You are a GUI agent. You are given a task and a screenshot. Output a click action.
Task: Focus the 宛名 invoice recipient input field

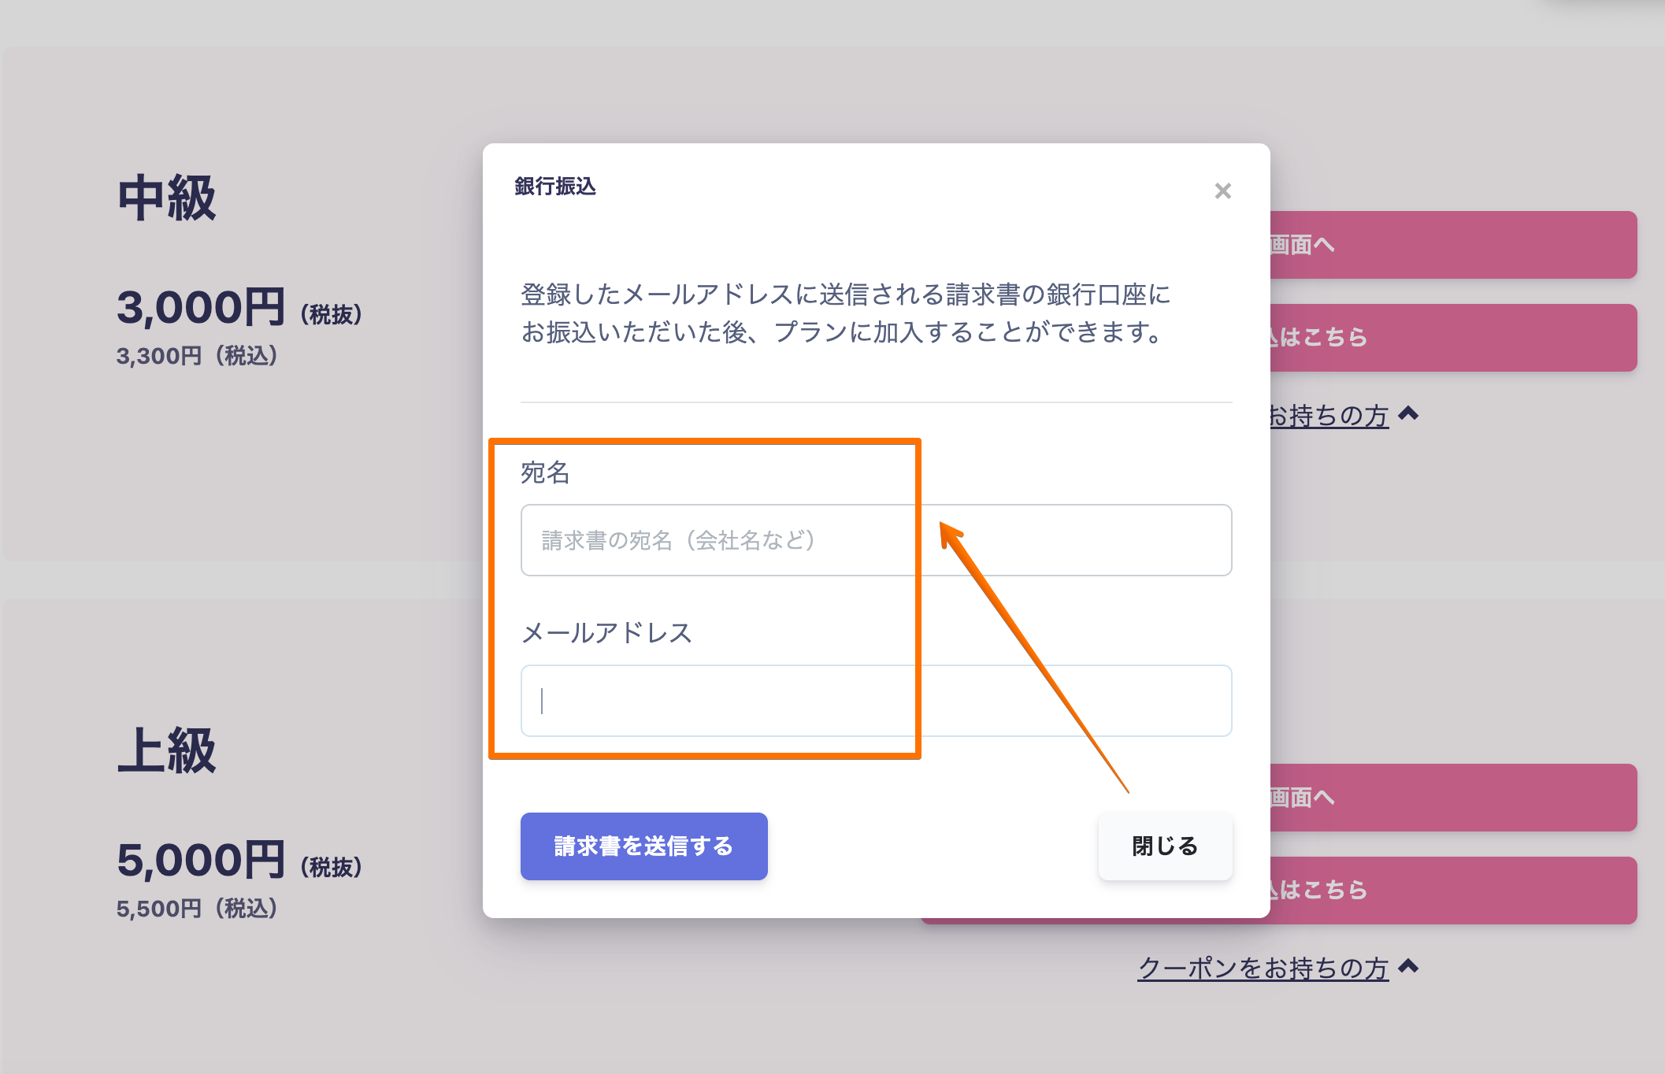(876, 540)
